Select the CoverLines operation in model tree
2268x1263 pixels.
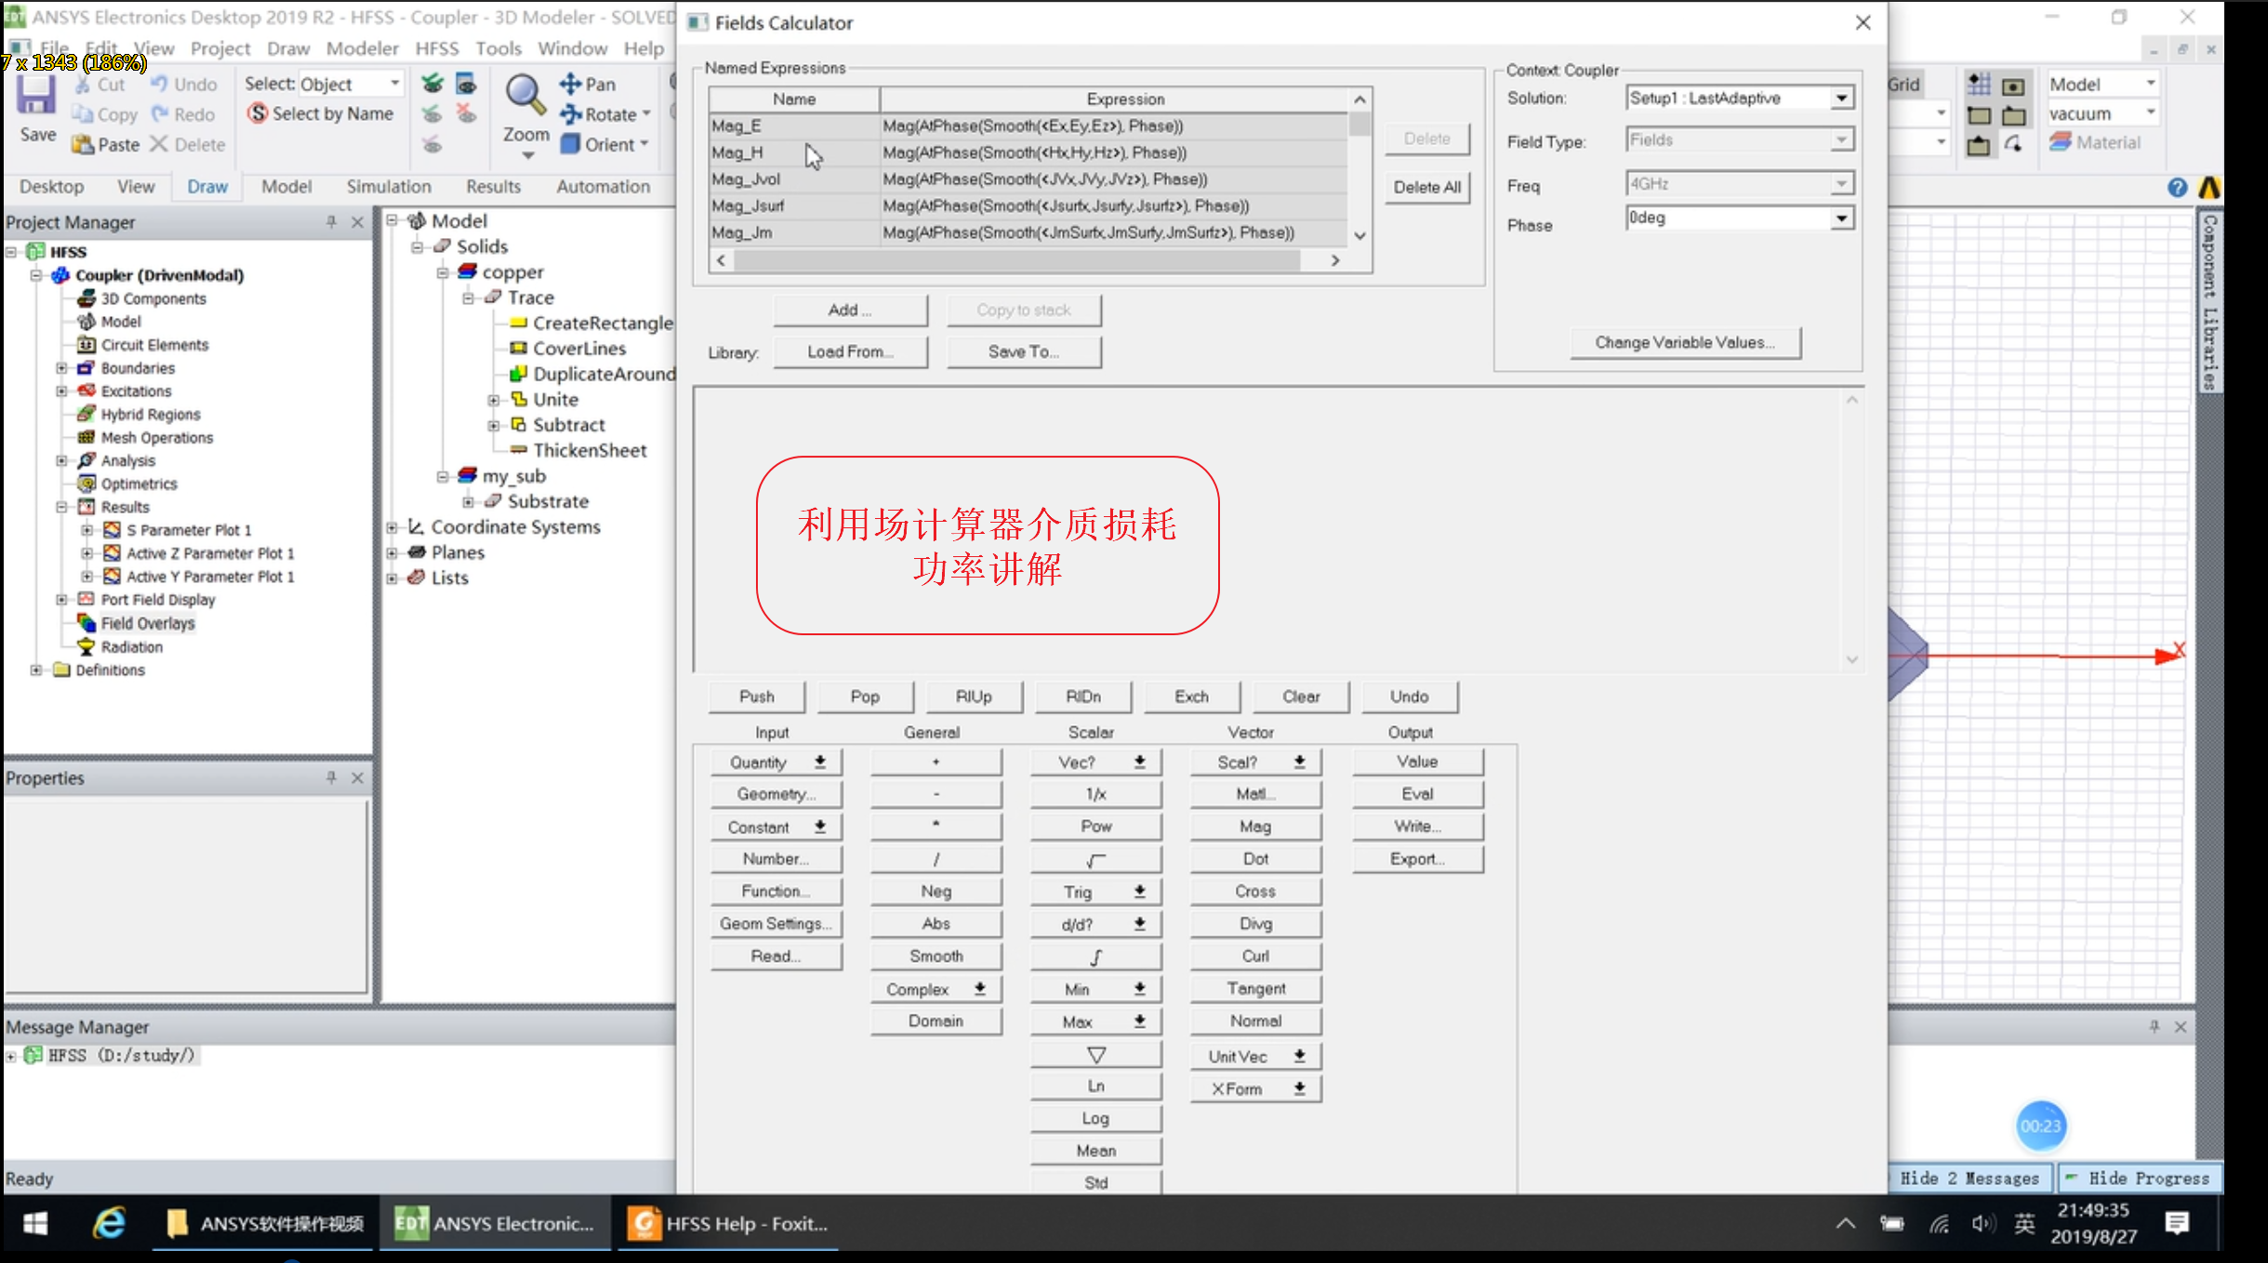pos(579,348)
